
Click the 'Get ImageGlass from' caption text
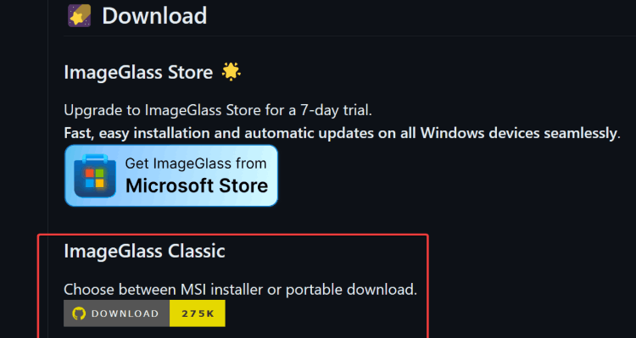(x=196, y=163)
